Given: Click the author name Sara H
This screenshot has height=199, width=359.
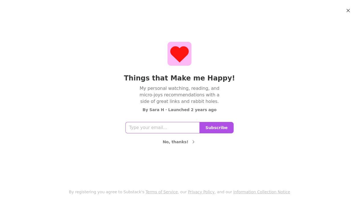Looking at the screenshot, I should coord(156,110).
